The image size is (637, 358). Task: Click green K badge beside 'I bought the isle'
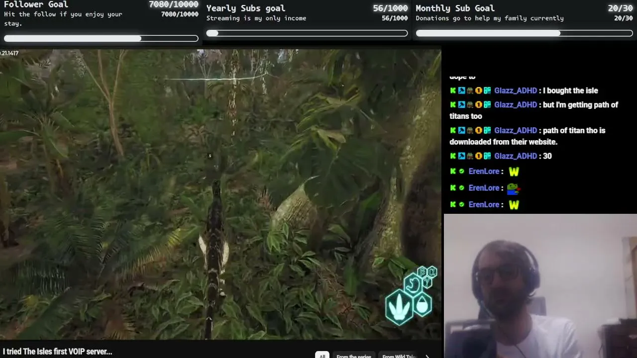point(453,90)
